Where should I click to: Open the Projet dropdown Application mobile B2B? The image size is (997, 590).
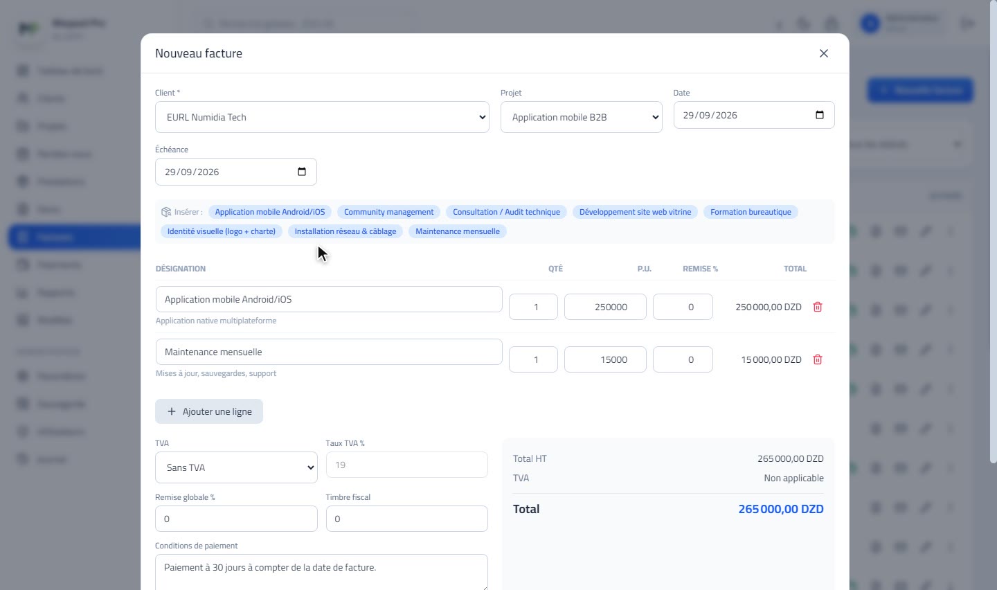pyautogui.click(x=582, y=117)
